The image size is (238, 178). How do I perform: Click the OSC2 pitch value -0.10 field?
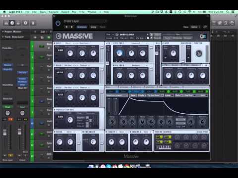point(59,72)
